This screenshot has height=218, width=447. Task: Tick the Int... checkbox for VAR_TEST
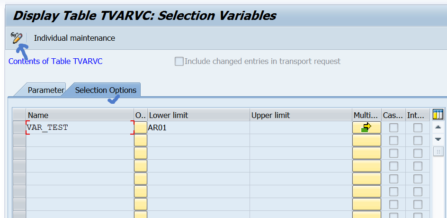pyautogui.click(x=418, y=128)
